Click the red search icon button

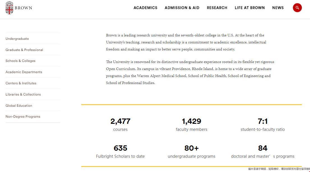[297, 8]
